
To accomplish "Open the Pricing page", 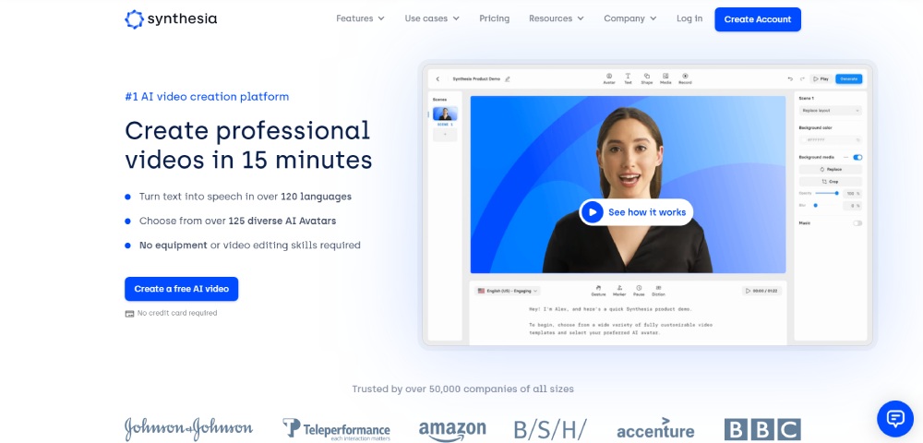I will point(495,18).
